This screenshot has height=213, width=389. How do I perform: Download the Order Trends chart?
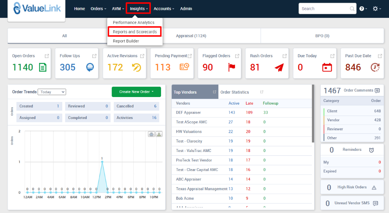(159, 134)
